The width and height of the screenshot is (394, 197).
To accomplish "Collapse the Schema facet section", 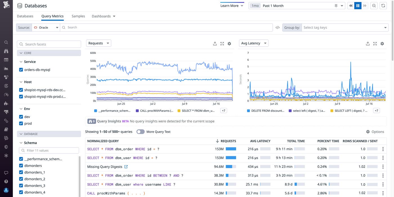I will [x=21, y=142].
